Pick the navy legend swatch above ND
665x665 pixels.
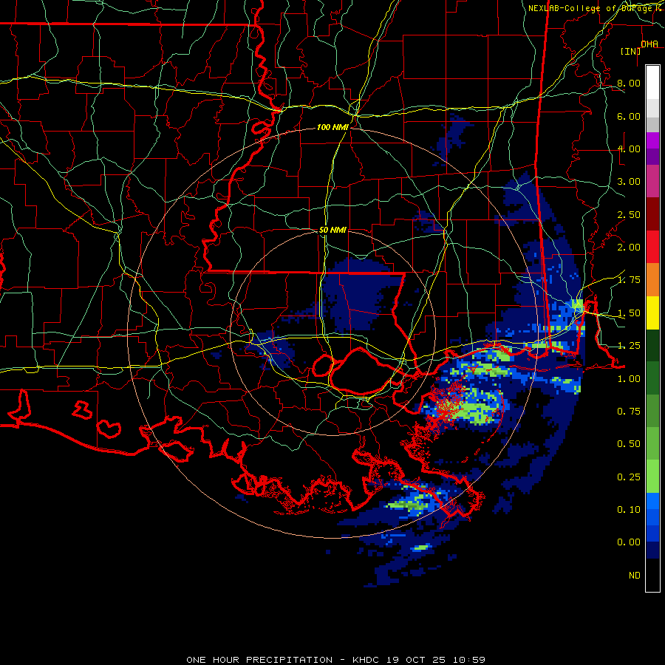(x=652, y=550)
